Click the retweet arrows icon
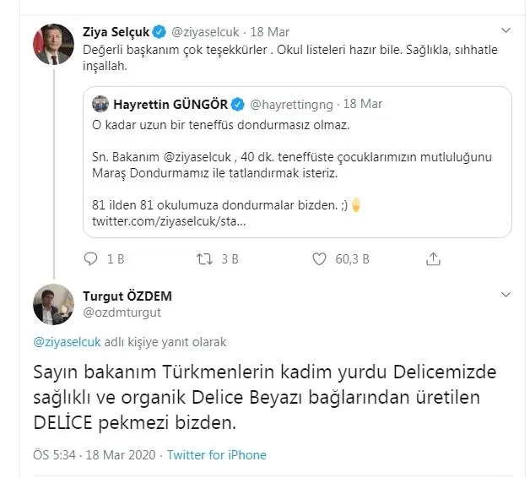The image size is (530, 478). click(x=204, y=258)
